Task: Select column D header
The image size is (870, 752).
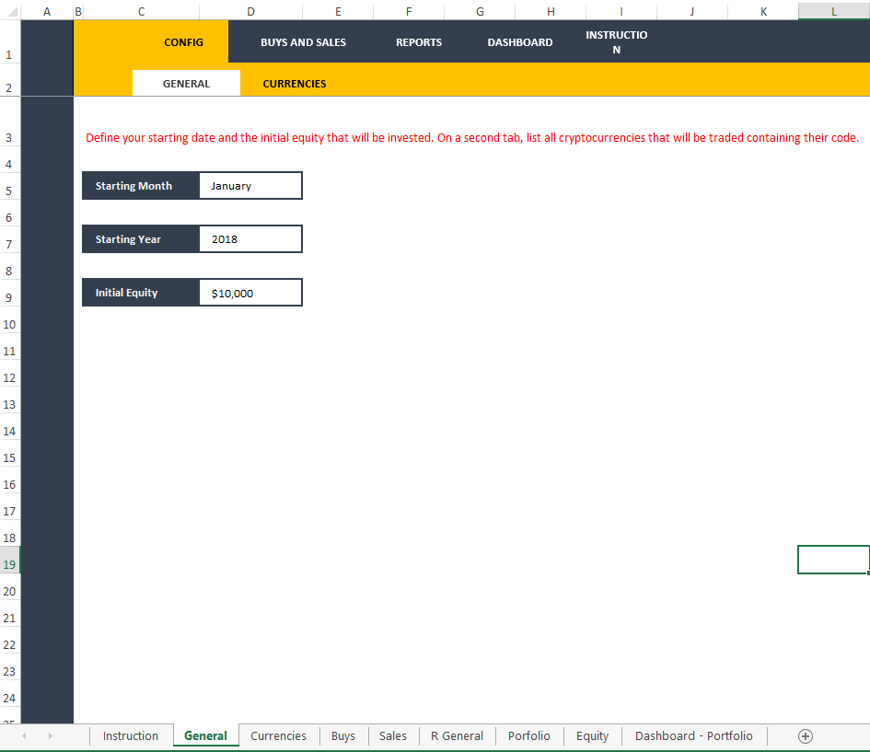Action: (250, 11)
